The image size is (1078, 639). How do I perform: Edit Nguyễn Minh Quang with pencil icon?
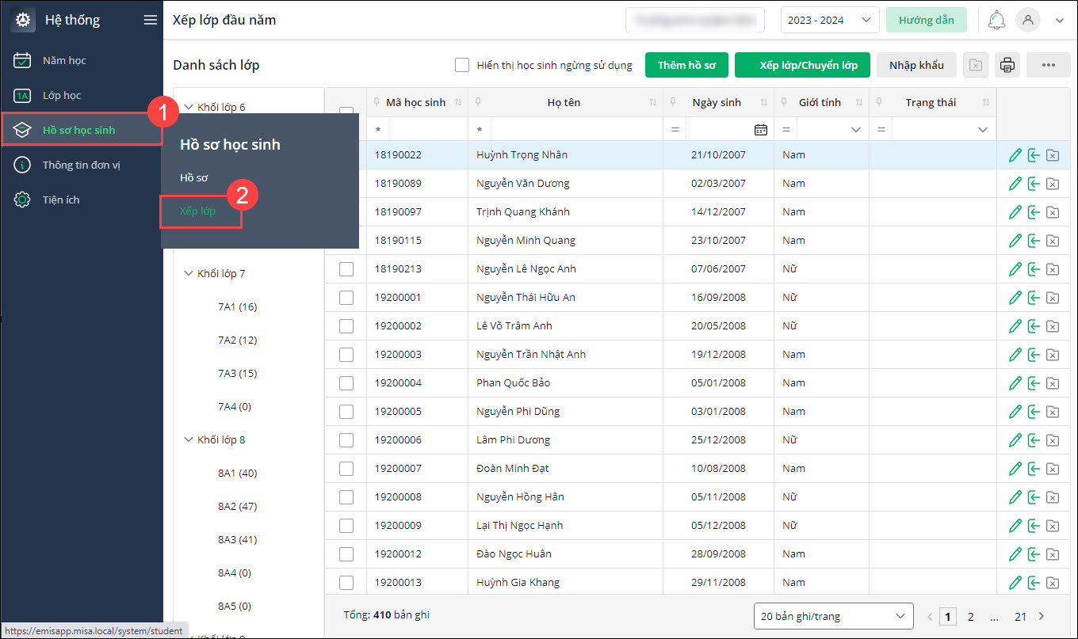coord(1015,241)
